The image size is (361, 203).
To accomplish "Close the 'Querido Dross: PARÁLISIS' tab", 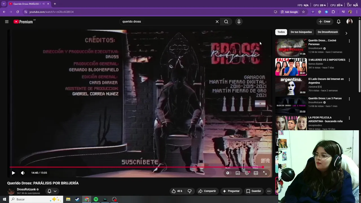I will tap(48, 4).
